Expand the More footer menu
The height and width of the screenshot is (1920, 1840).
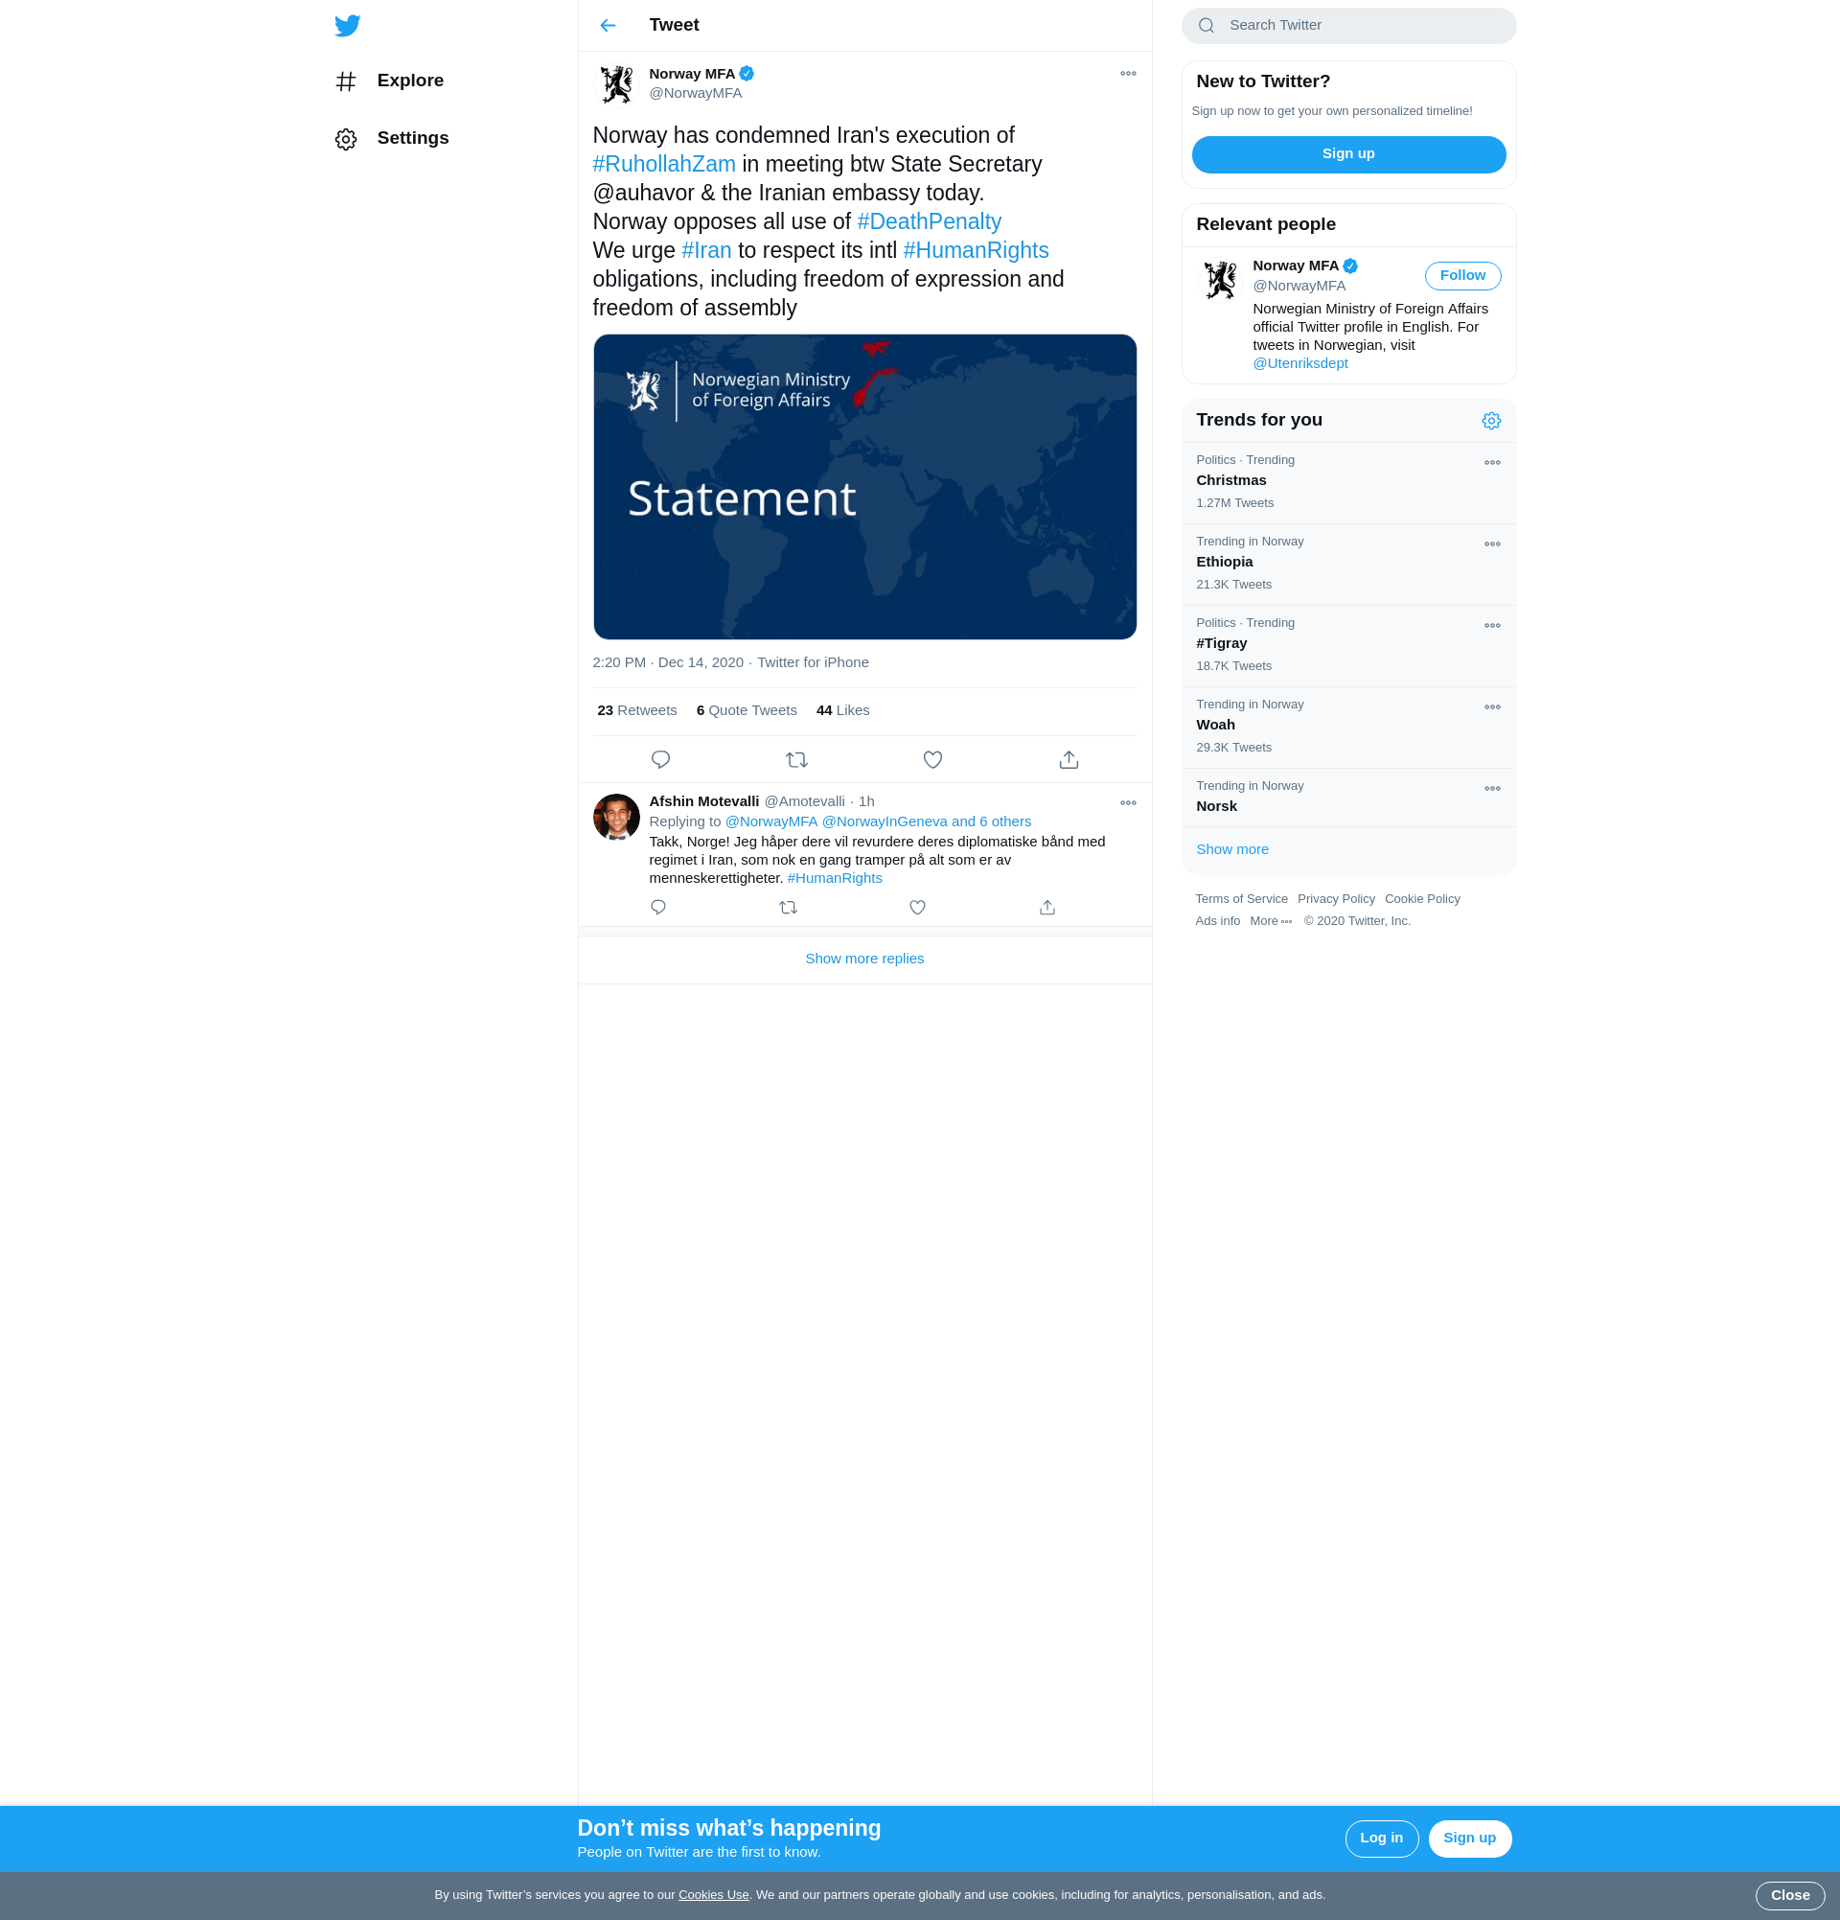click(1270, 921)
